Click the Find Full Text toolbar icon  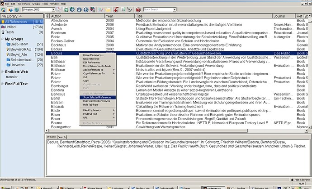pos(93,9)
